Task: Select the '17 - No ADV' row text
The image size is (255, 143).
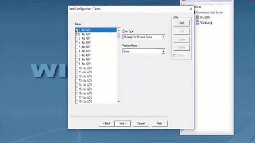Action: 85,98
